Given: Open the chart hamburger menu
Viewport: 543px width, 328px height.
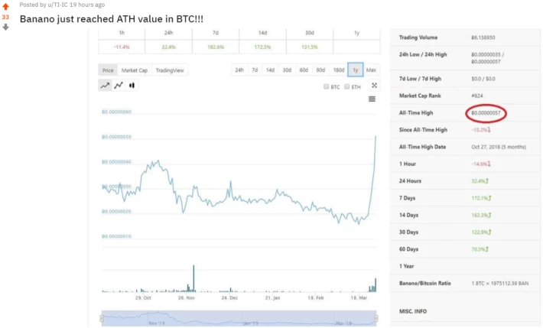Looking at the screenshot, I should [372, 99].
